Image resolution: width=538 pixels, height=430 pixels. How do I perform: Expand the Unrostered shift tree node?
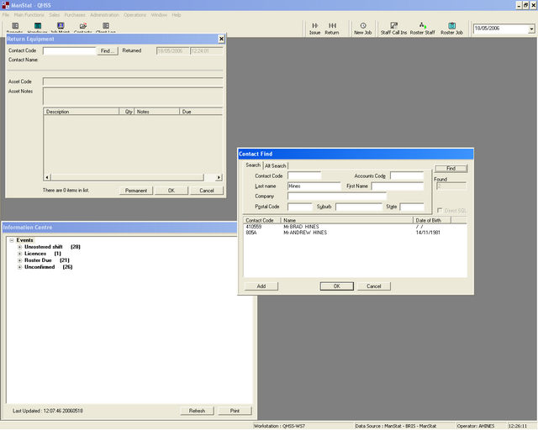tap(19, 247)
